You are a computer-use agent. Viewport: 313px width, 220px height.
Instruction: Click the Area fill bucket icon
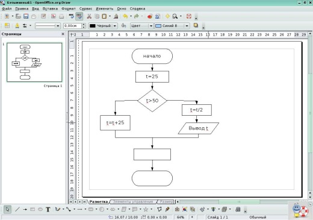[124, 25]
